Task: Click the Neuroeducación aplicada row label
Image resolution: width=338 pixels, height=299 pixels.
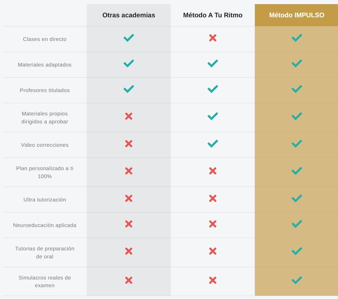Action: [45, 225]
